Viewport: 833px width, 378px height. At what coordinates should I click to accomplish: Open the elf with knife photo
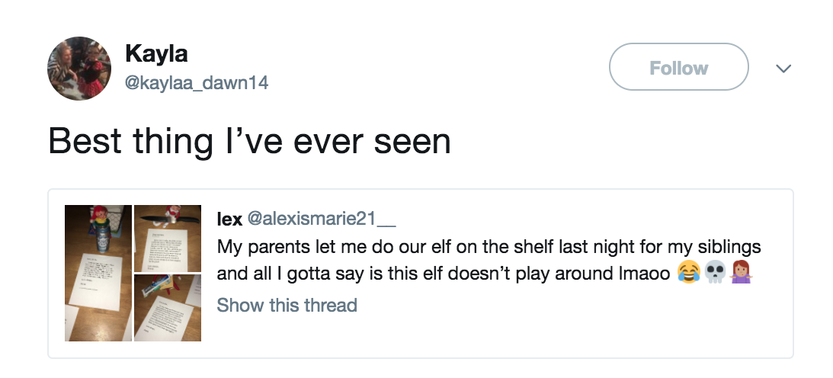click(x=168, y=239)
